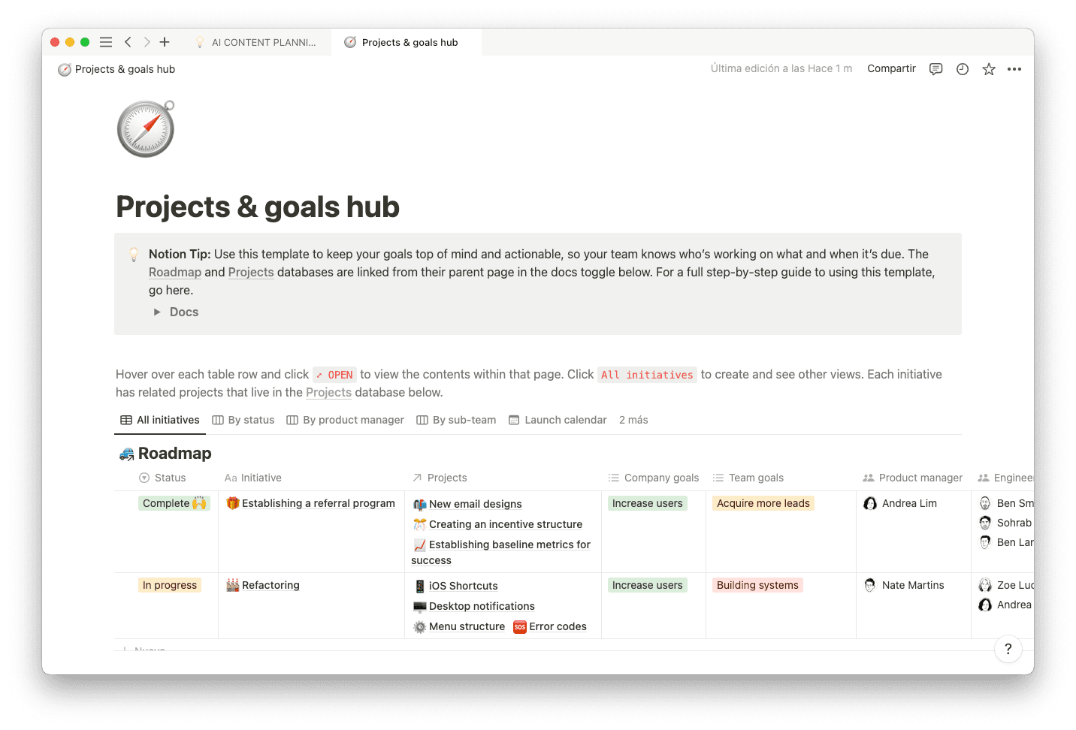Click the Compartir button
Viewport: 1076px width, 730px height.
click(891, 68)
